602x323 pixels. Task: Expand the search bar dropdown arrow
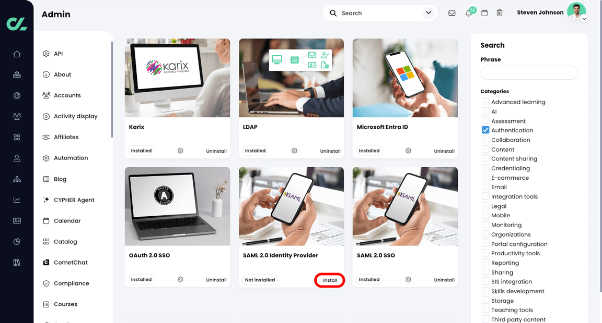[429, 13]
